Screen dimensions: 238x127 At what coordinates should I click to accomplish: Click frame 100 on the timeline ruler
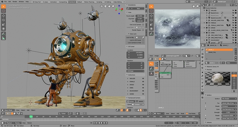pyautogui.click(x=96, y=117)
